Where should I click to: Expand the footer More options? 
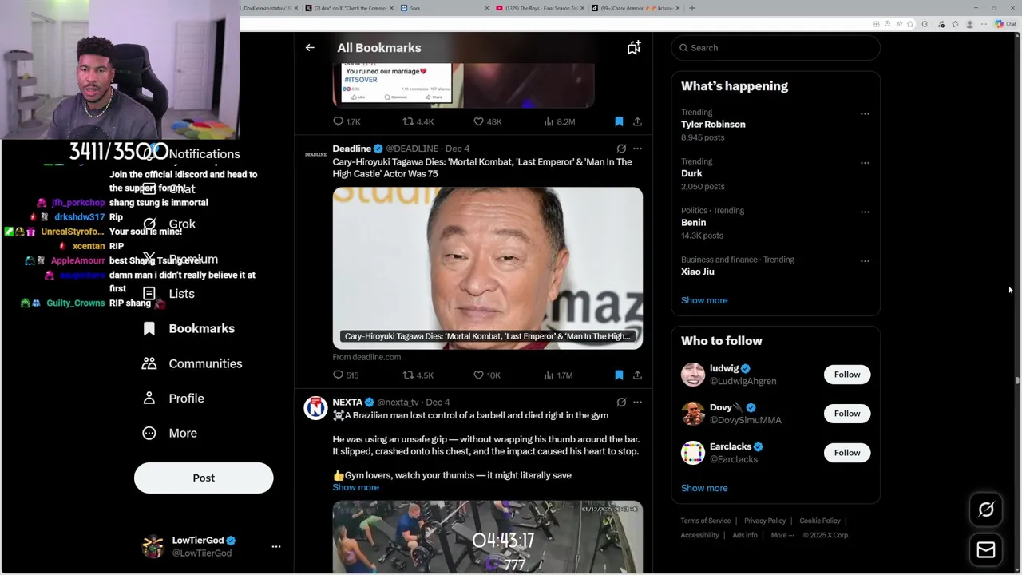(782, 535)
